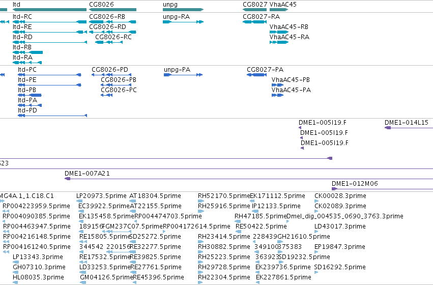Screen dimensions: 433x285
Task: Open EST SD16292.5prime
Action: 340,268
